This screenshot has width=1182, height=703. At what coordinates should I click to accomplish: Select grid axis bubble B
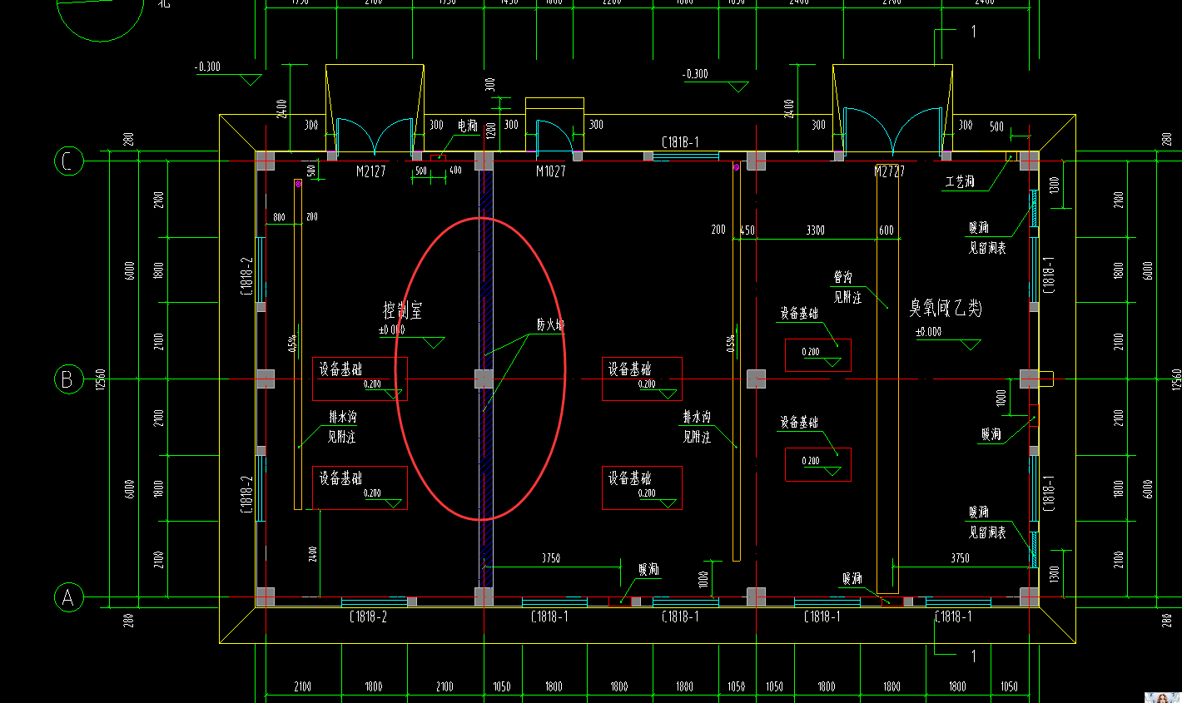[x=69, y=379]
